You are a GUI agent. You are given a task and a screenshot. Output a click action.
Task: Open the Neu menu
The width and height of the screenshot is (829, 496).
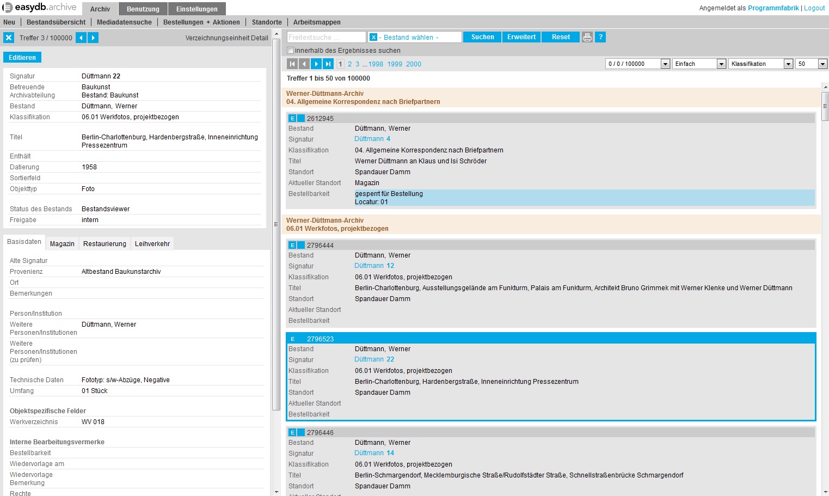9,22
